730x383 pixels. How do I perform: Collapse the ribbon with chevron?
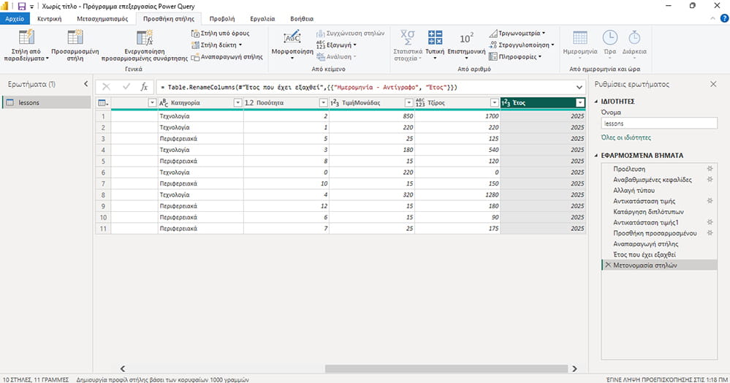(x=712, y=18)
